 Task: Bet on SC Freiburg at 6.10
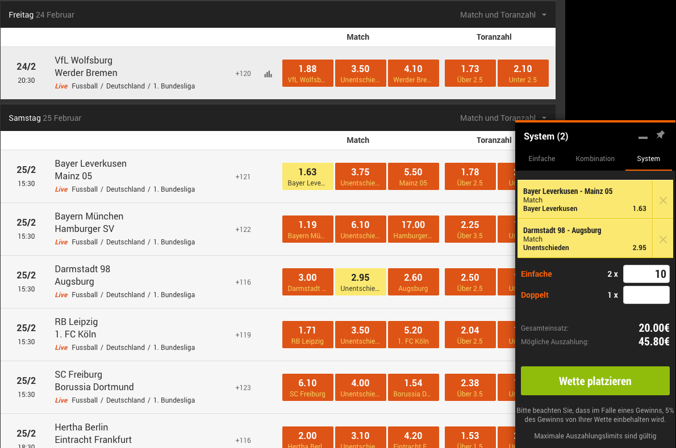coord(307,387)
